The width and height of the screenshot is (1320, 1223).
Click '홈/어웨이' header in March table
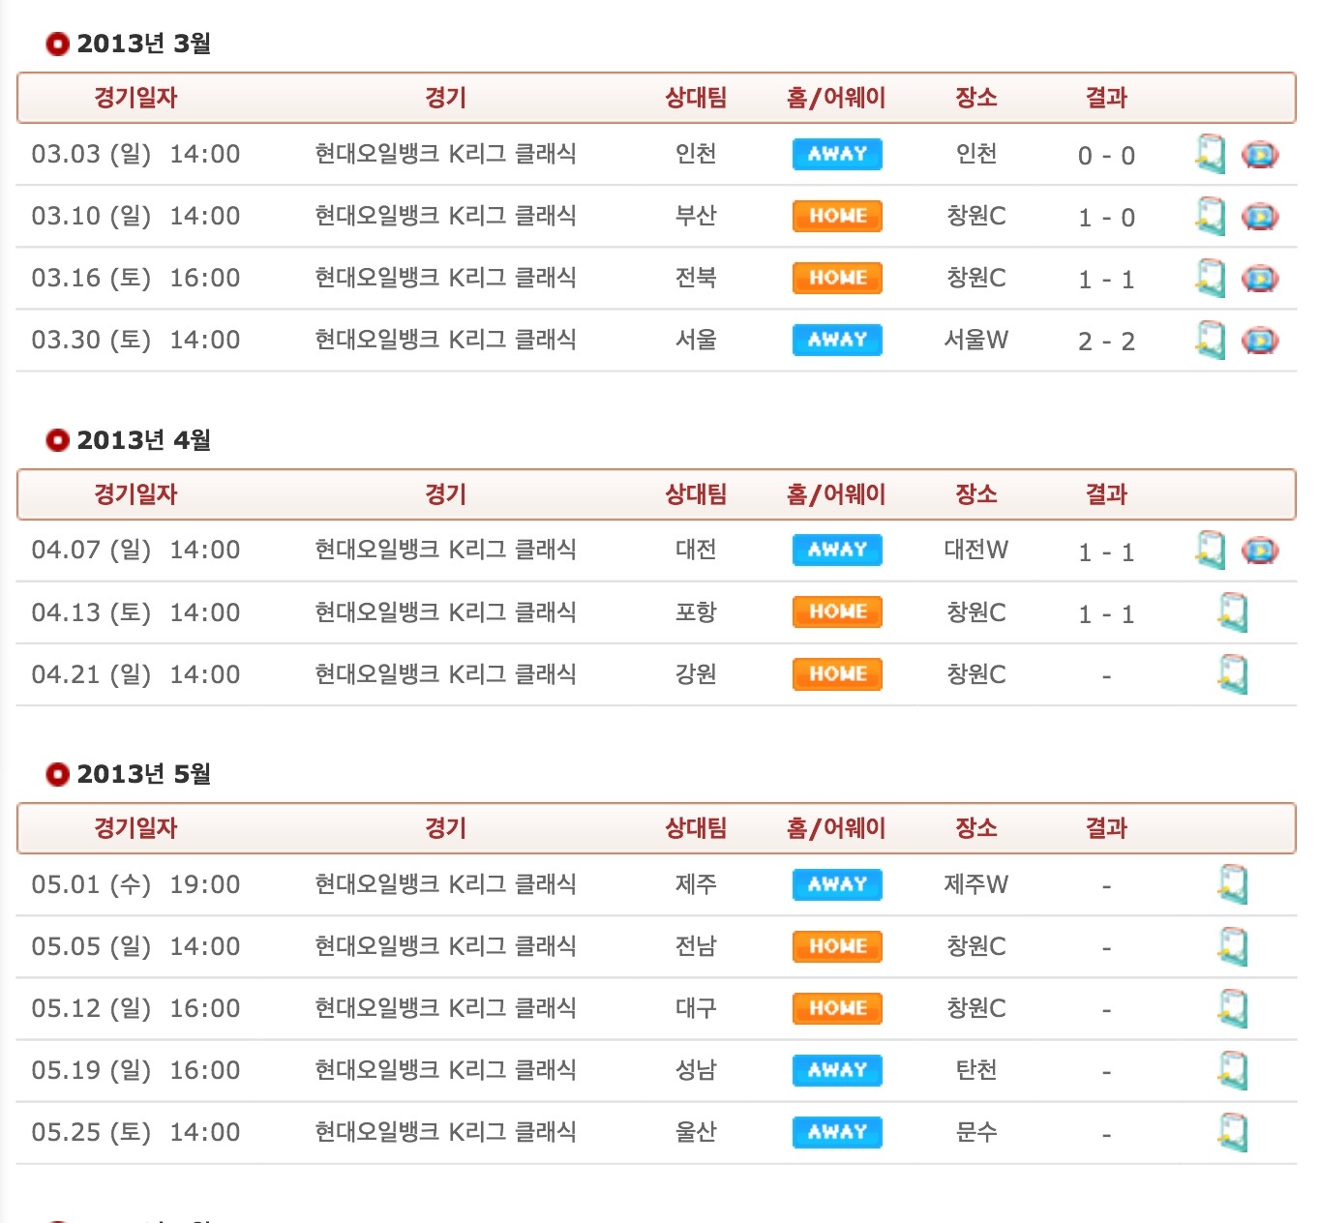click(836, 98)
